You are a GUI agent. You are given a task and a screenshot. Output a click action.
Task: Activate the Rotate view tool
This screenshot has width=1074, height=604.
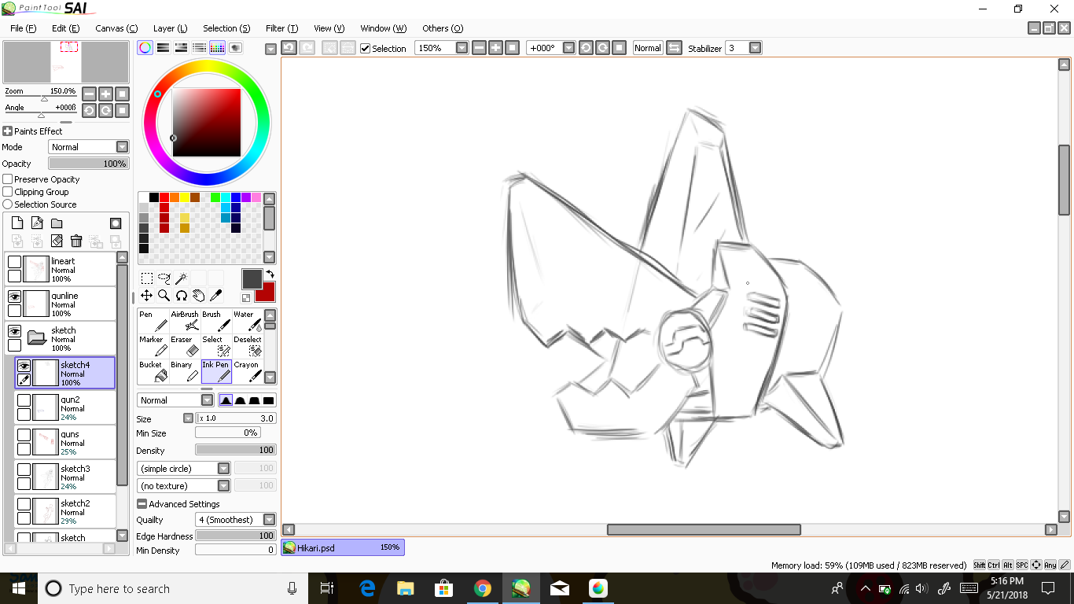click(x=181, y=296)
